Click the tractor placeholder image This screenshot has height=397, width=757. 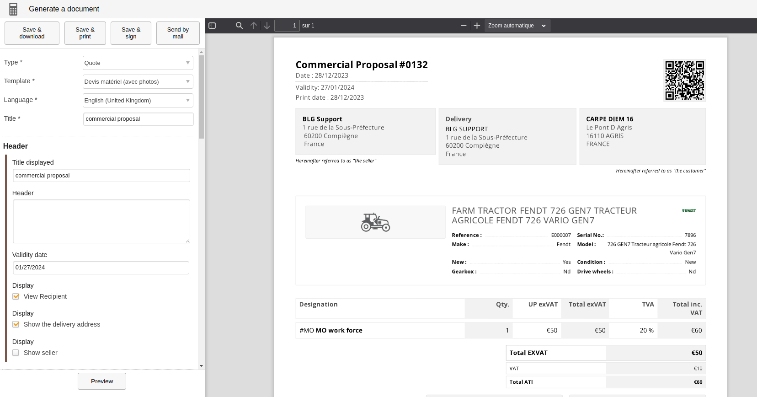pyautogui.click(x=375, y=222)
